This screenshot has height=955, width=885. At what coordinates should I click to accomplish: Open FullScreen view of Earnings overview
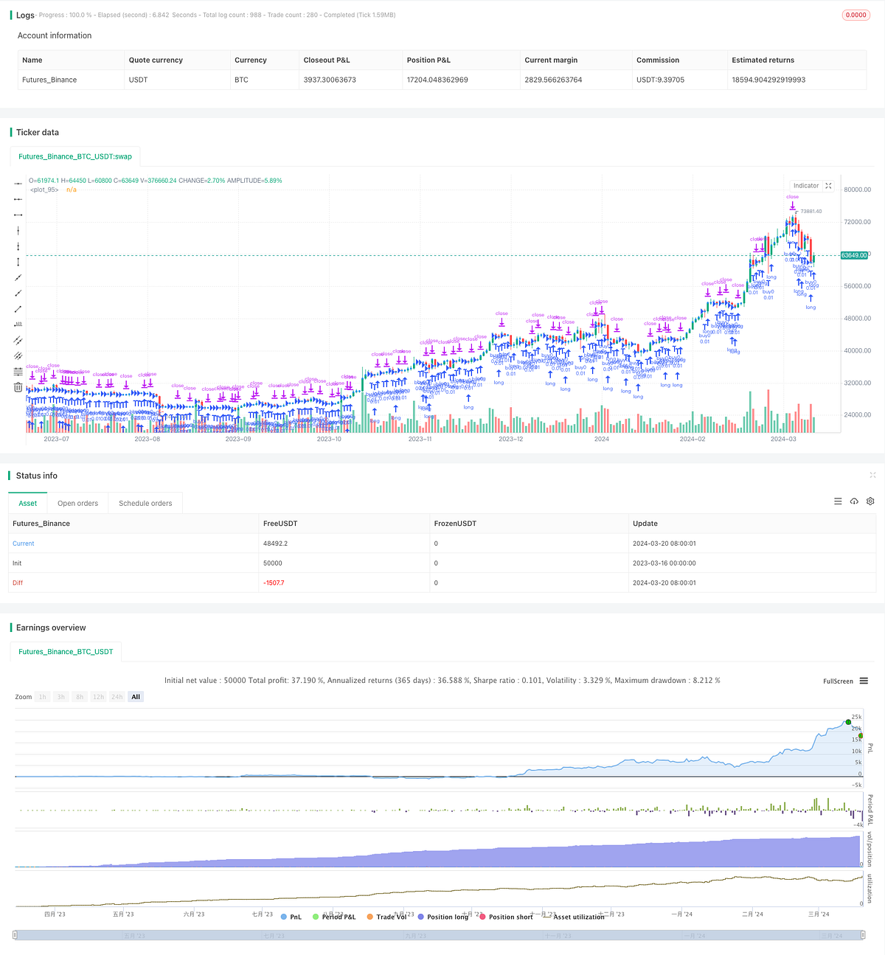pos(838,681)
